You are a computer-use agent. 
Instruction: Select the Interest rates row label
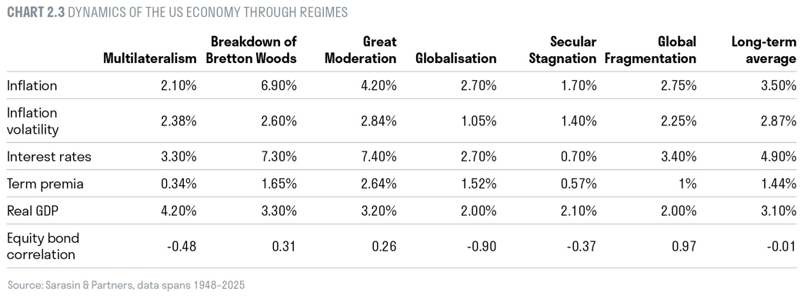pyautogui.click(x=48, y=156)
